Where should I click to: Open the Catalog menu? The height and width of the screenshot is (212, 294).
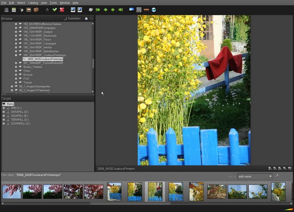33,3
